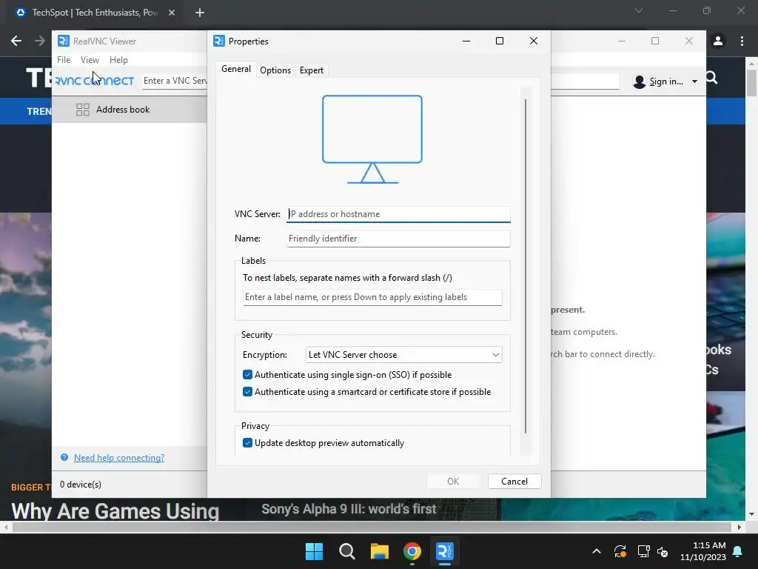Viewport: 758px width, 569px height.
Task: Select the General tab in Properties
Action: click(236, 69)
